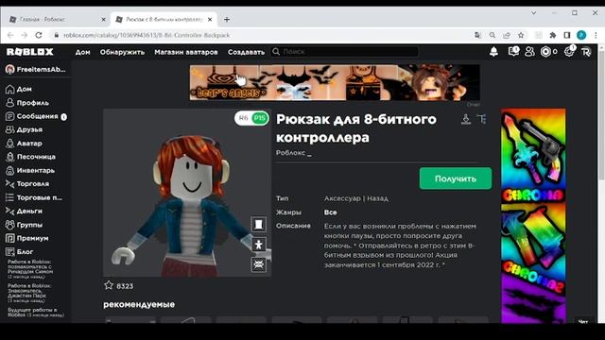Go back in browser history
605x340 pixels.
(10, 35)
